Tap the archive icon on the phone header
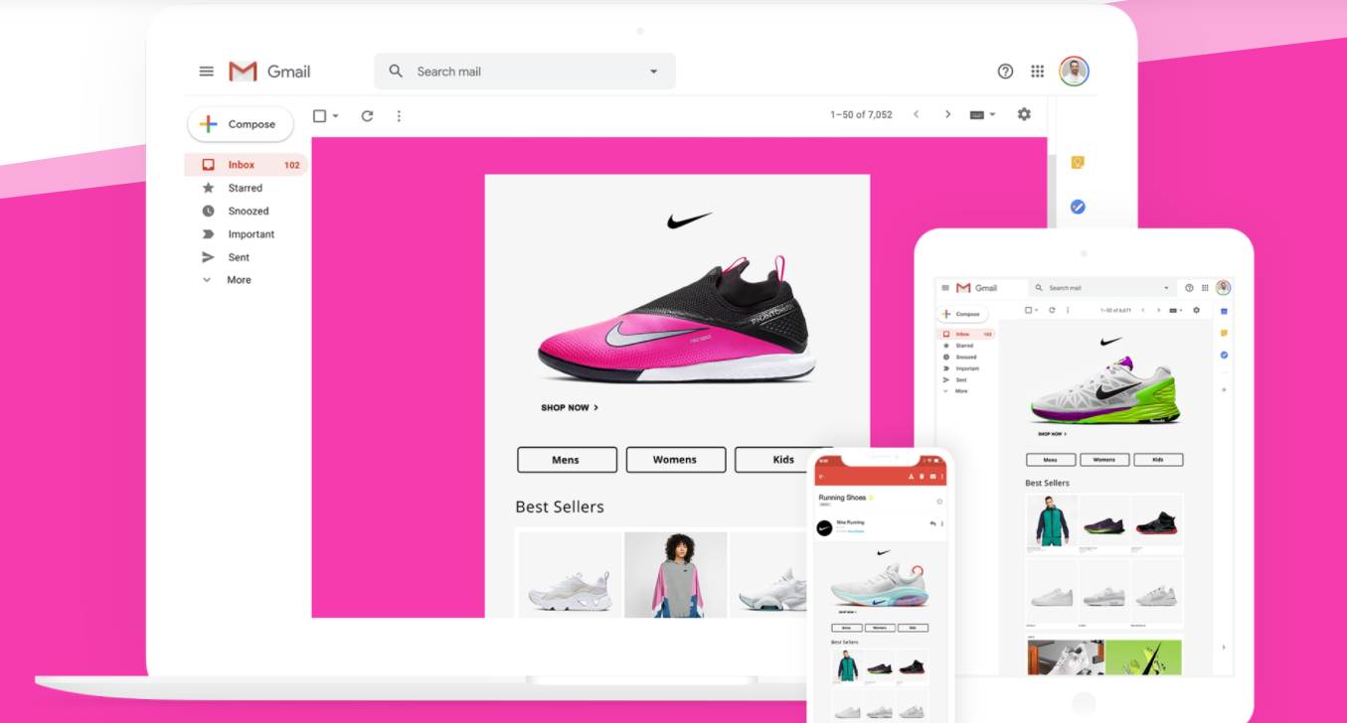The width and height of the screenshot is (1347, 723). point(911,477)
